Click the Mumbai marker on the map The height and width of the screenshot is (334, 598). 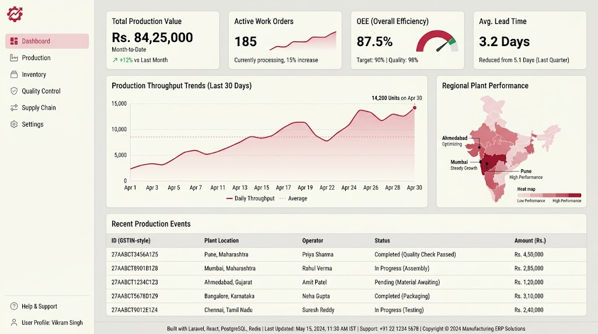point(481,162)
